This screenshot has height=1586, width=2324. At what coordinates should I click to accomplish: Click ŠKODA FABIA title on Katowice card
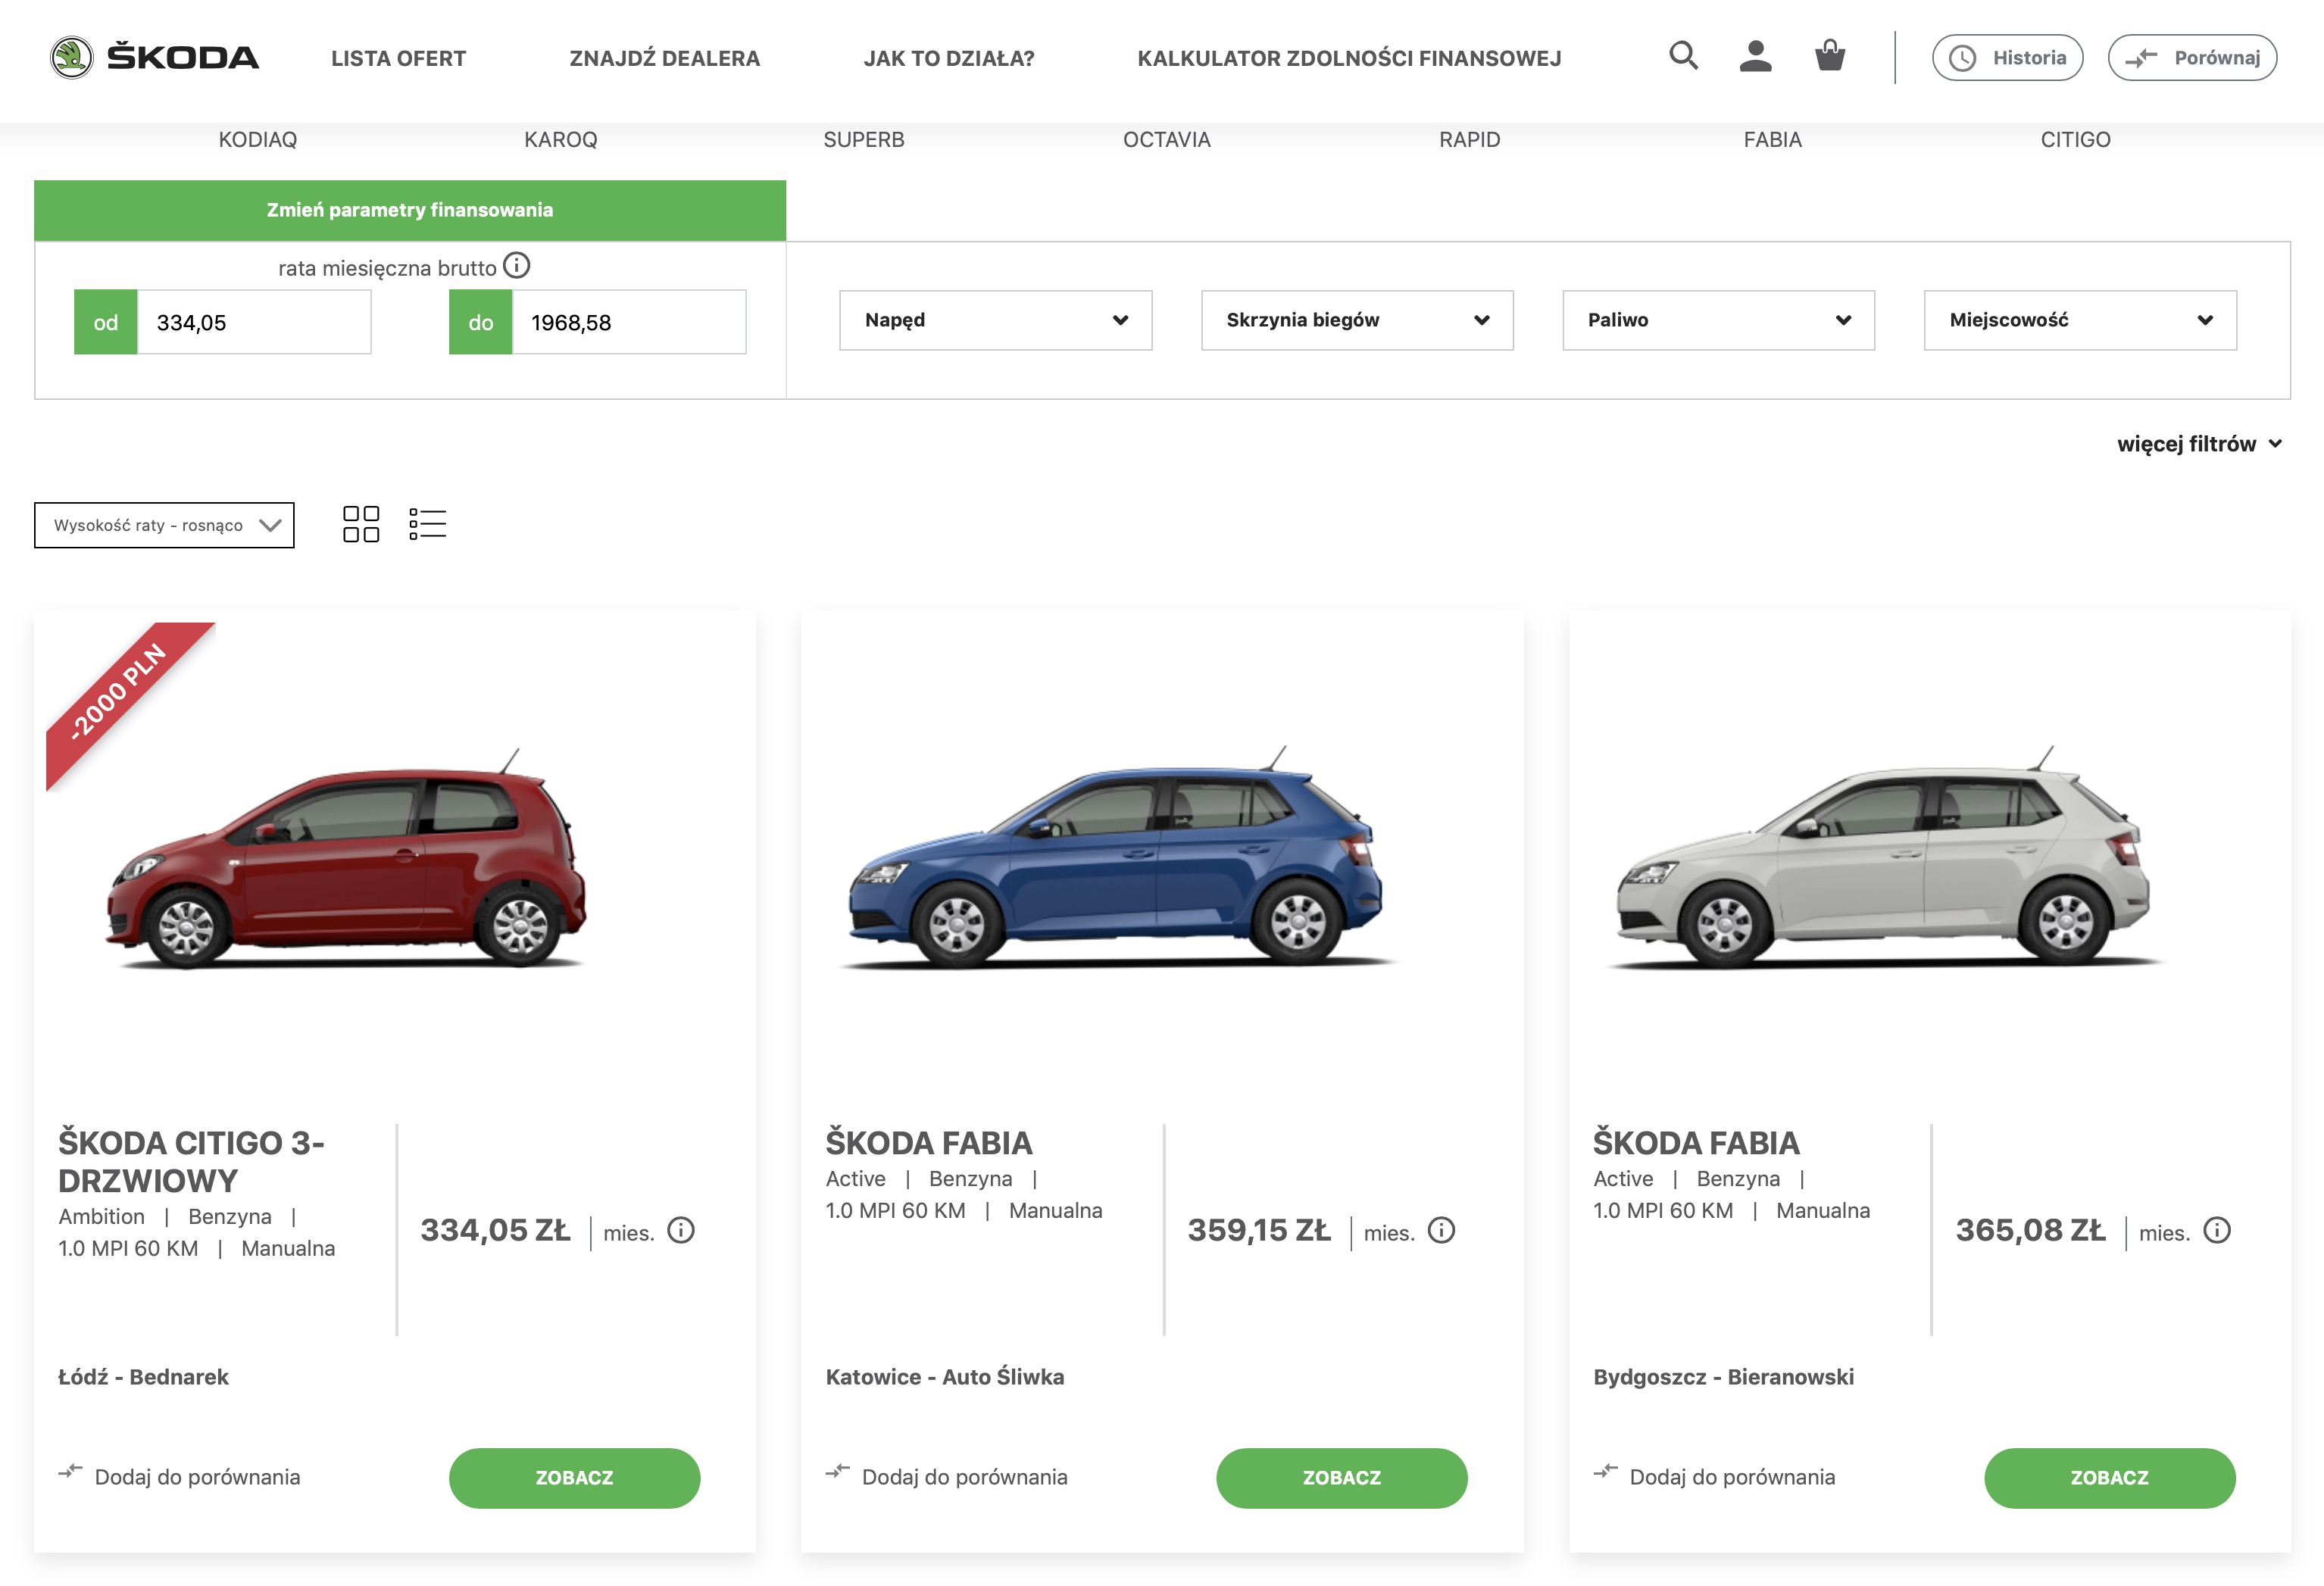(929, 1143)
